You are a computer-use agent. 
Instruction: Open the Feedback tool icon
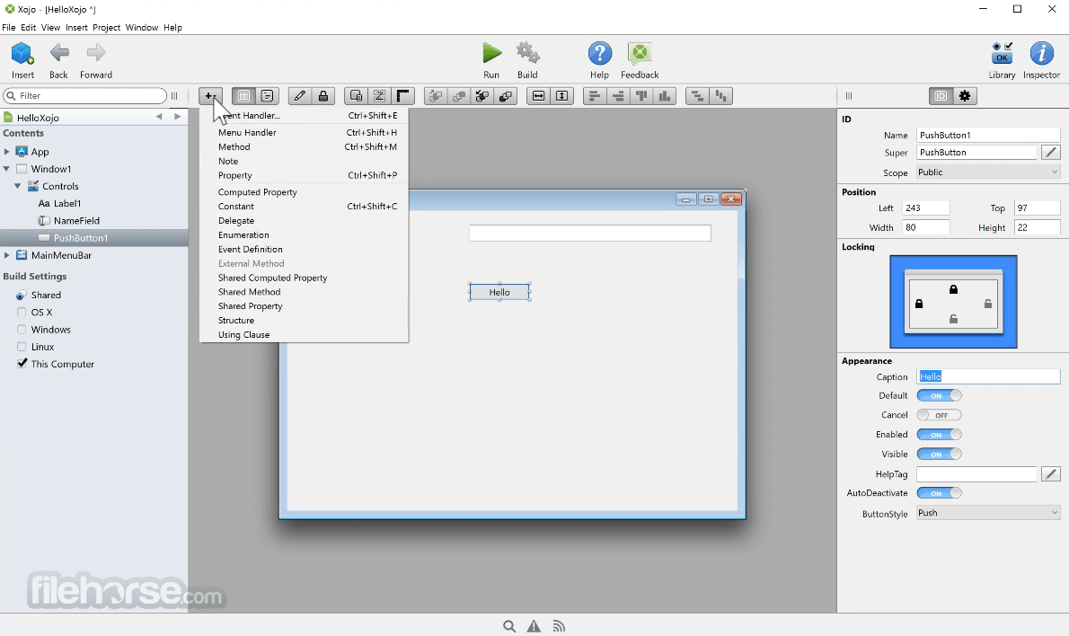(640, 53)
